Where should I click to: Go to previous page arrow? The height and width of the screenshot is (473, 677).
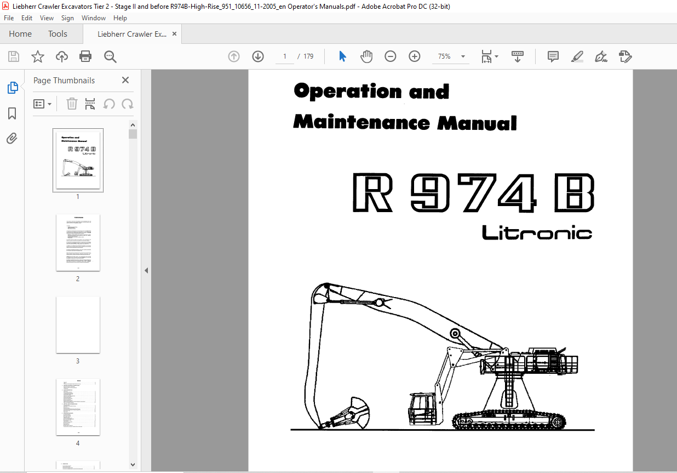click(234, 56)
